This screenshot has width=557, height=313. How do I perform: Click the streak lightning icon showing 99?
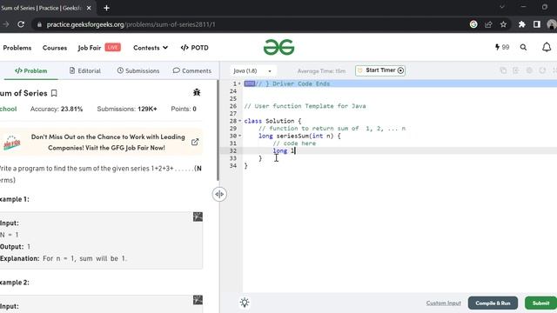(x=502, y=47)
